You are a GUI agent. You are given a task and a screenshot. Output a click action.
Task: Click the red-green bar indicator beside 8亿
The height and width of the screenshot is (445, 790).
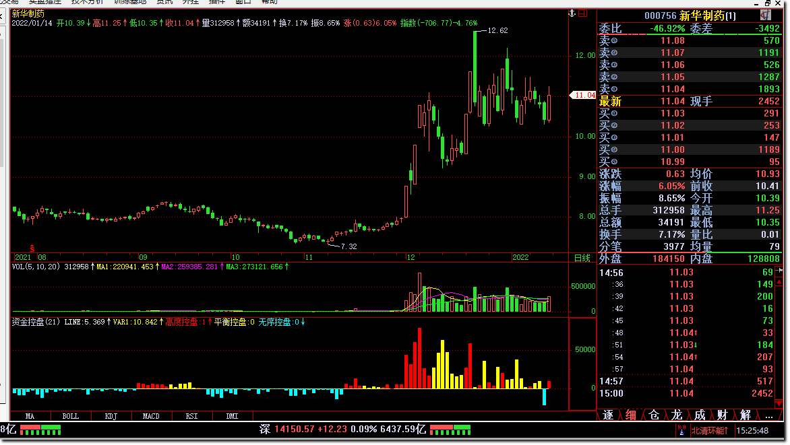pyautogui.click(x=40, y=430)
